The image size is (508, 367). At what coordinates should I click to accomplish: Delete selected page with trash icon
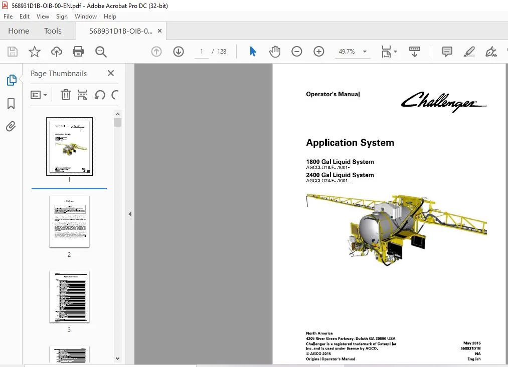click(x=66, y=95)
